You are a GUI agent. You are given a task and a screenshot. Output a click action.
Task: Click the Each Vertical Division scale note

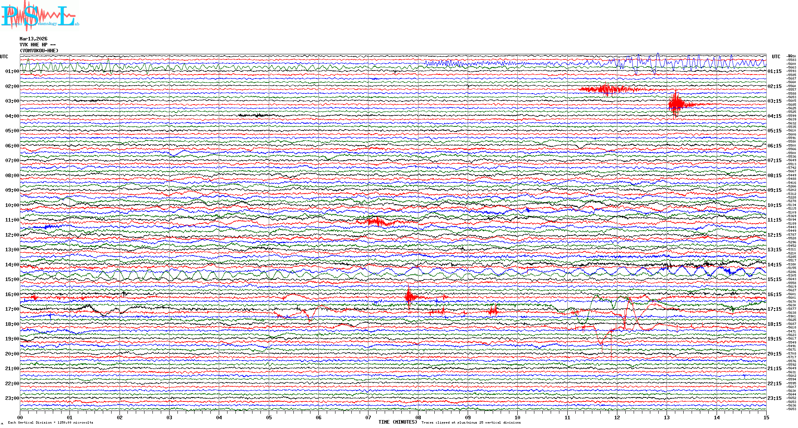point(50,422)
